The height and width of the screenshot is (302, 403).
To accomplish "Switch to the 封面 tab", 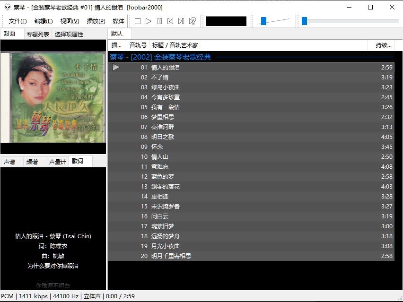I will [12, 34].
